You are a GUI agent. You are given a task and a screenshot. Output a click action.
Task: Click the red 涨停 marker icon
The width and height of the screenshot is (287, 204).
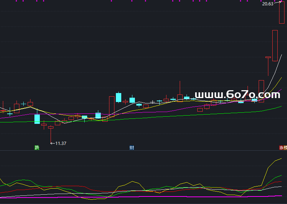(x=283, y=147)
